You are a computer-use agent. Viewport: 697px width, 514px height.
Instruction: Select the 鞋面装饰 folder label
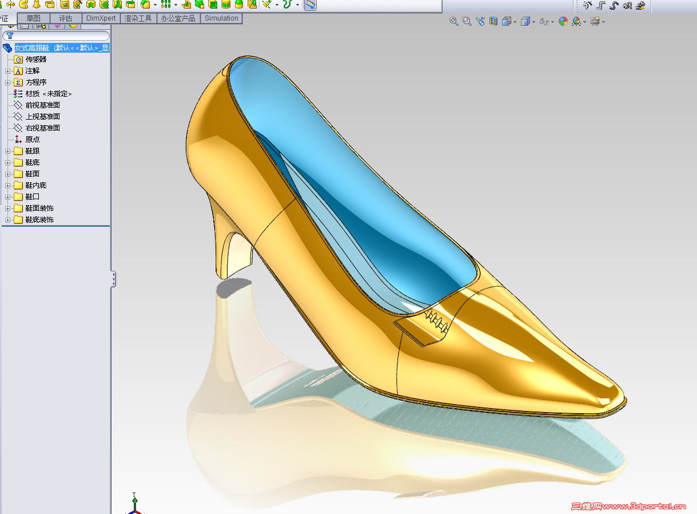pos(39,208)
